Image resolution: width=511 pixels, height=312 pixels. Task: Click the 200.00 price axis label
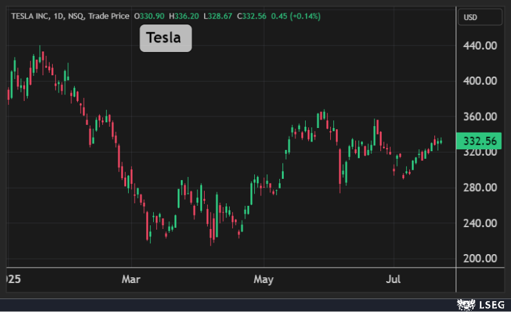tap(480, 259)
